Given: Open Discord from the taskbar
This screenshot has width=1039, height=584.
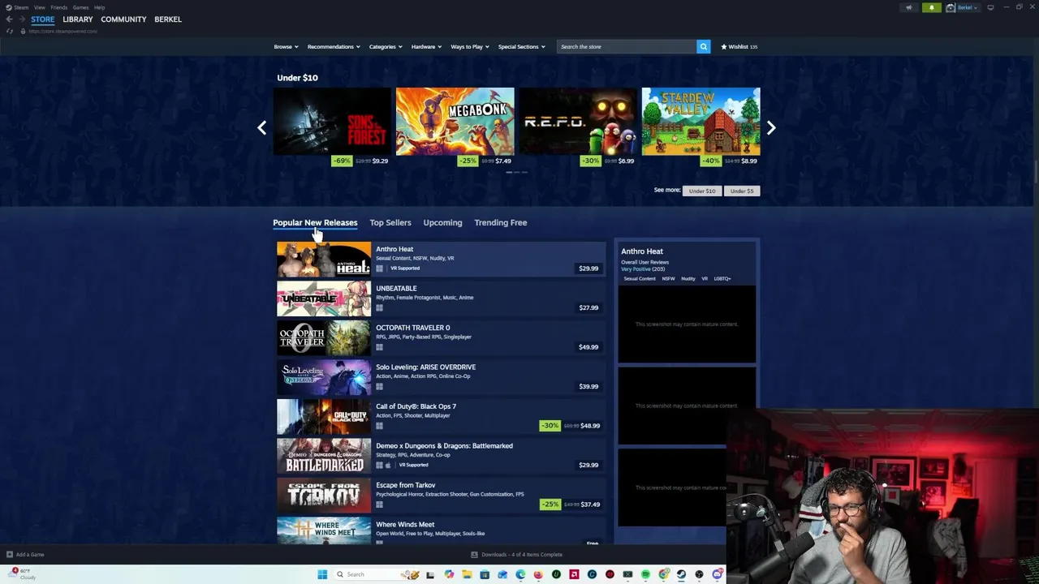Looking at the screenshot, I should click(x=718, y=574).
